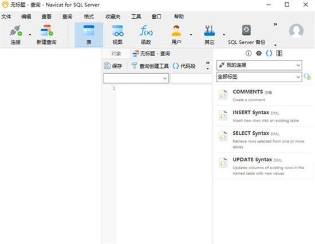Select the COMMENTS snippet
This screenshot has width=315, height=244.
(x=264, y=95)
